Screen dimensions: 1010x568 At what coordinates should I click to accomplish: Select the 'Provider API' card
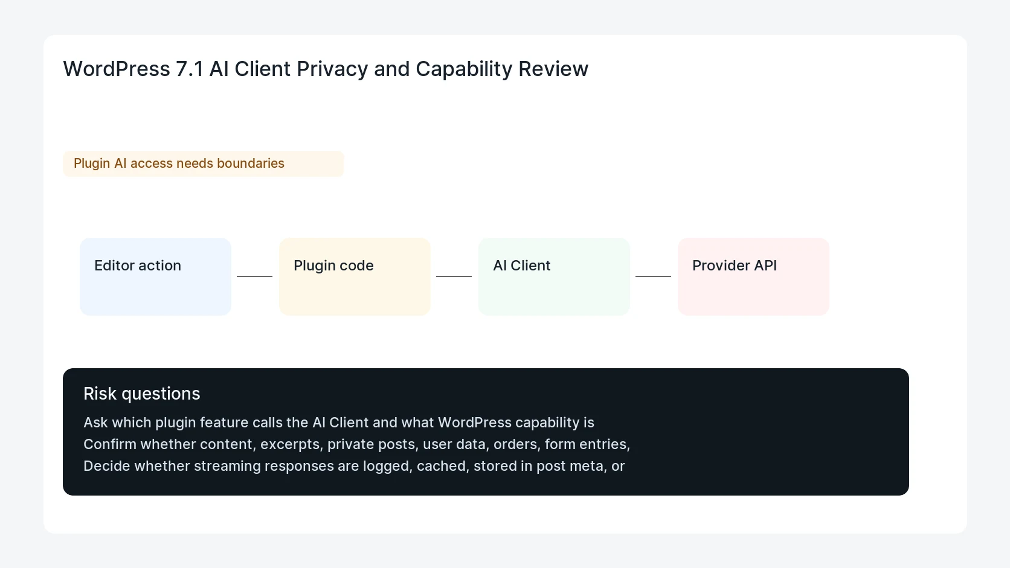click(753, 276)
